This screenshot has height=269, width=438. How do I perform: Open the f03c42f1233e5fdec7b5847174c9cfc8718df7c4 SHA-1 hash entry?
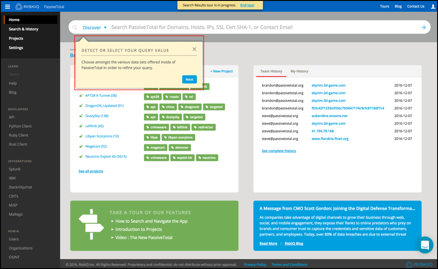[348, 108]
